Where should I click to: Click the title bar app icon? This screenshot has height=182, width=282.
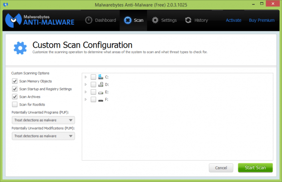tap(6, 5)
